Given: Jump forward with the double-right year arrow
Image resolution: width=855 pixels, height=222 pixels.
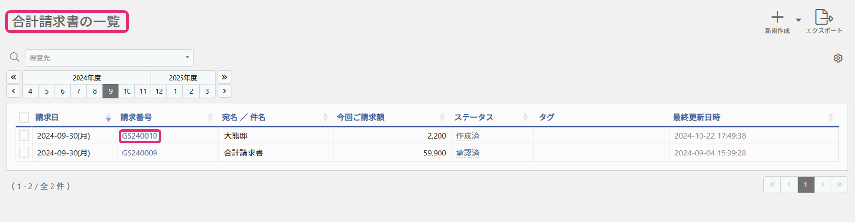Looking at the screenshot, I should [224, 77].
